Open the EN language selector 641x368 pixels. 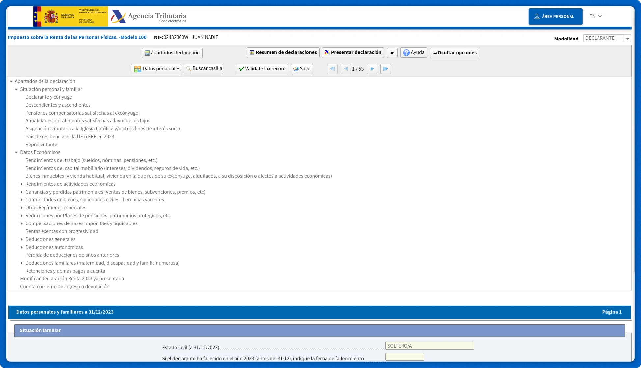[x=596, y=16]
